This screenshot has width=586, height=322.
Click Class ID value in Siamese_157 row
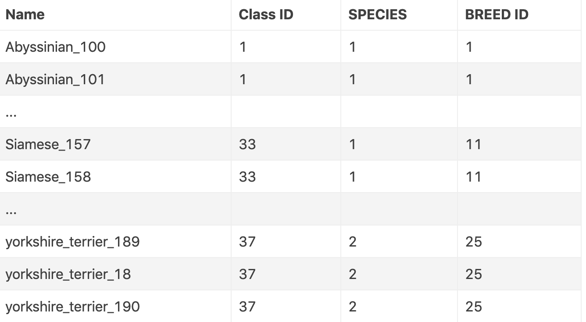point(247,144)
